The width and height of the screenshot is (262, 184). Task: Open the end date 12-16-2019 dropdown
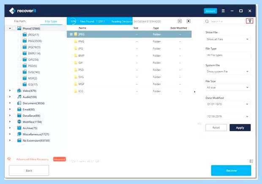(x=228, y=116)
